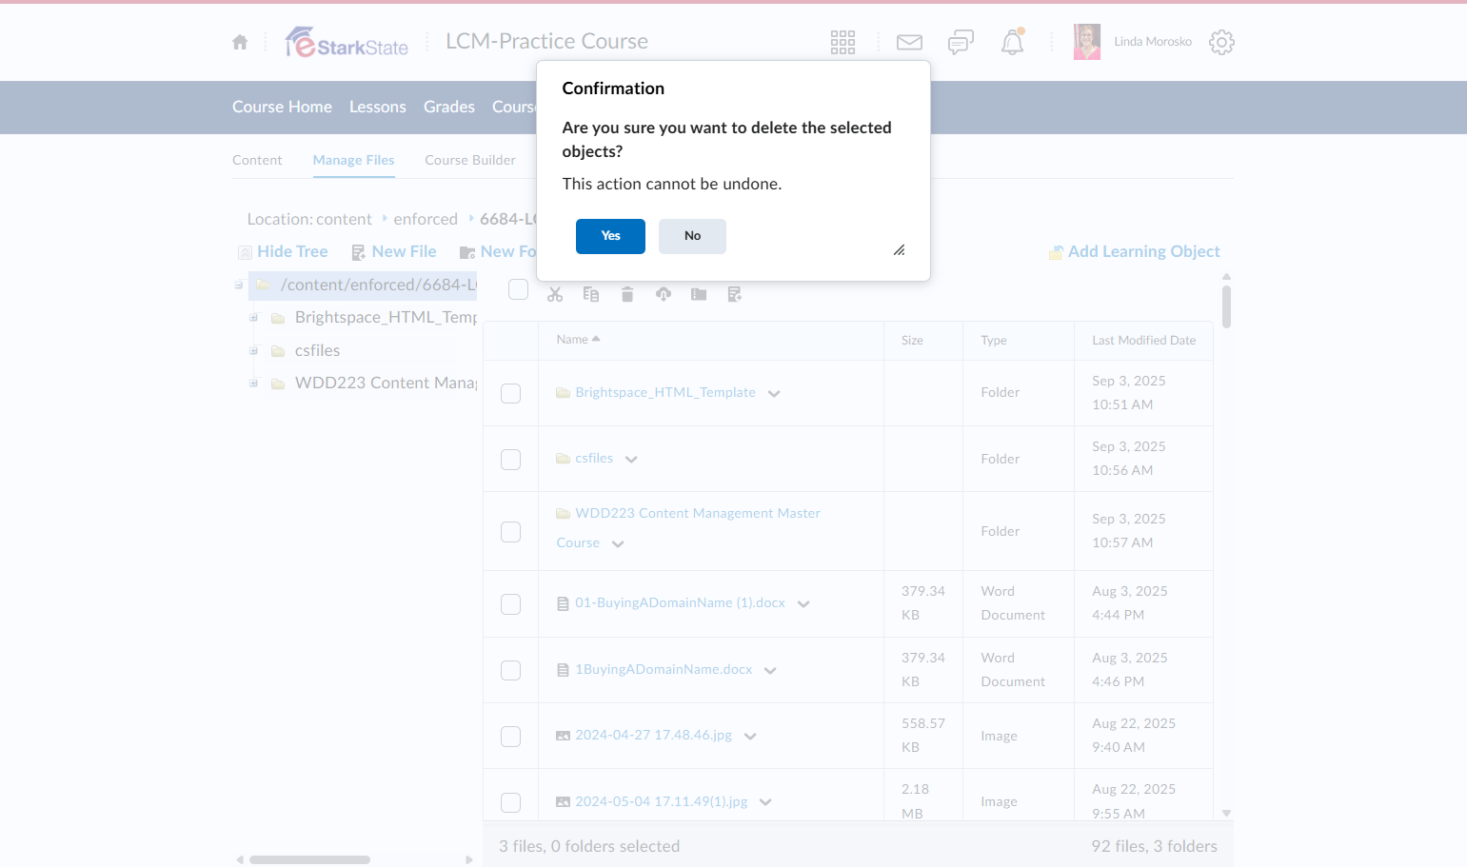Check the 2024-04-27 17.48.46.jpg checkbox
The width and height of the screenshot is (1467, 867).
click(x=511, y=737)
